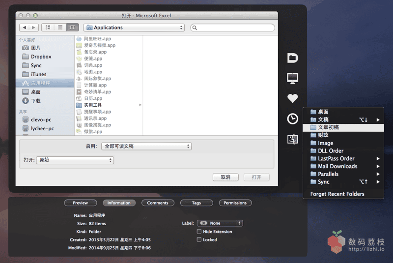Expand Sync submenu arrow in recent folders
This screenshot has height=263, width=393.
tap(378, 182)
